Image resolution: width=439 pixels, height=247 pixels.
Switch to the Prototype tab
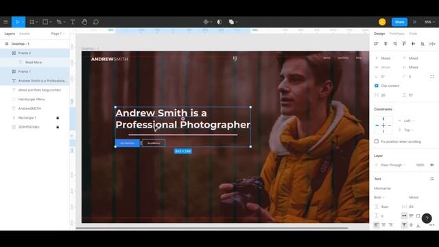point(396,34)
